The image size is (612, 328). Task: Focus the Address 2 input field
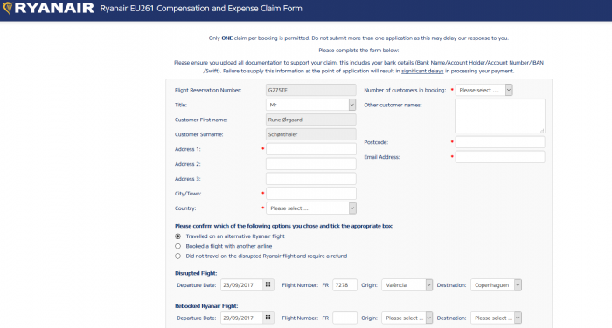tap(311, 164)
